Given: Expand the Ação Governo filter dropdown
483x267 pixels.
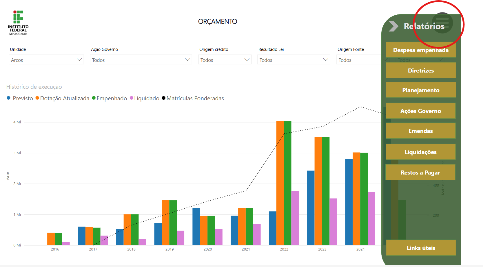Looking at the screenshot, I should (x=141, y=60).
